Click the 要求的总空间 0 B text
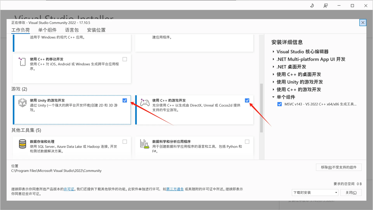Screen dimensions: 373x210 pyautogui.click(x=348, y=184)
